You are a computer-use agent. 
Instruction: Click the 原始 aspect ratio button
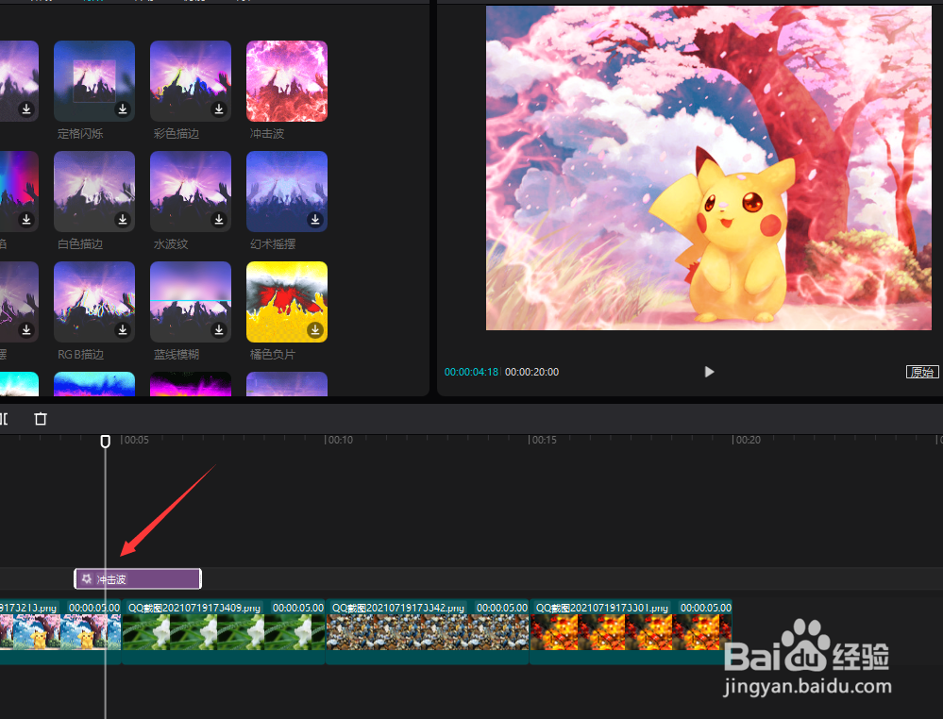(x=922, y=372)
